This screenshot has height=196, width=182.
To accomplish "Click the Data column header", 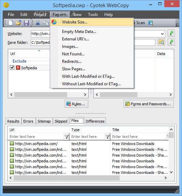I will point(164,54).
